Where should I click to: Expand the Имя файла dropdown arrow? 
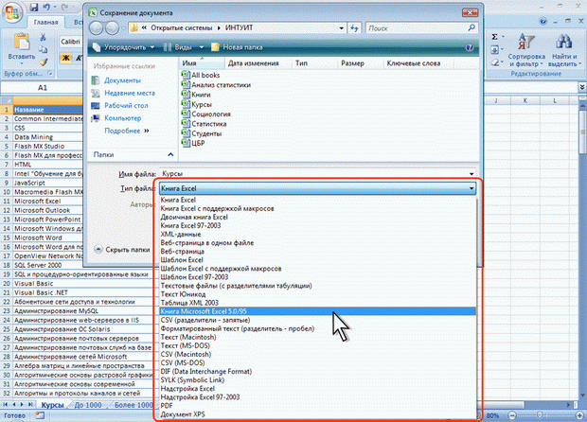coord(471,174)
